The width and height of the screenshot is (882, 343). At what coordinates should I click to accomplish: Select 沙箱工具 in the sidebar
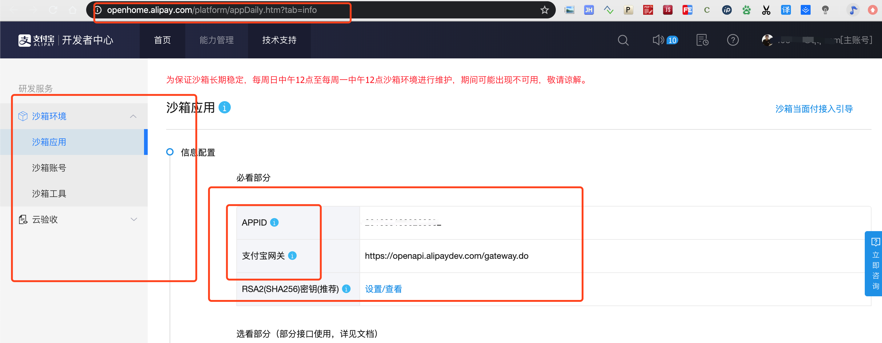(x=74, y=194)
